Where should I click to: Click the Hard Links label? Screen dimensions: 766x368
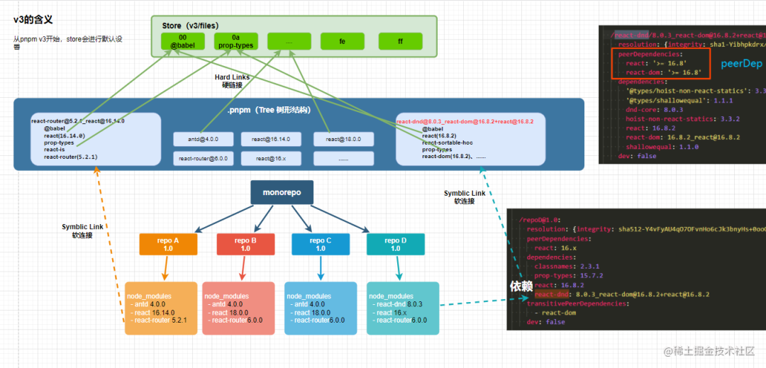click(232, 77)
